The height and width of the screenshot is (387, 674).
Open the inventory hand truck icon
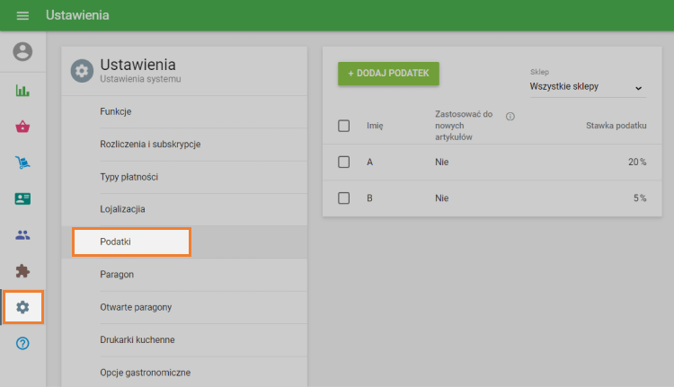point(22,163)
